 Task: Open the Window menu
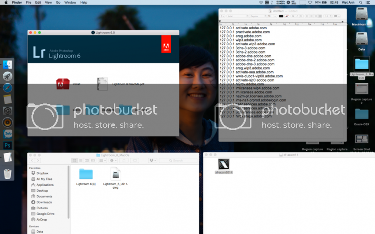click(x=70, y=2)
